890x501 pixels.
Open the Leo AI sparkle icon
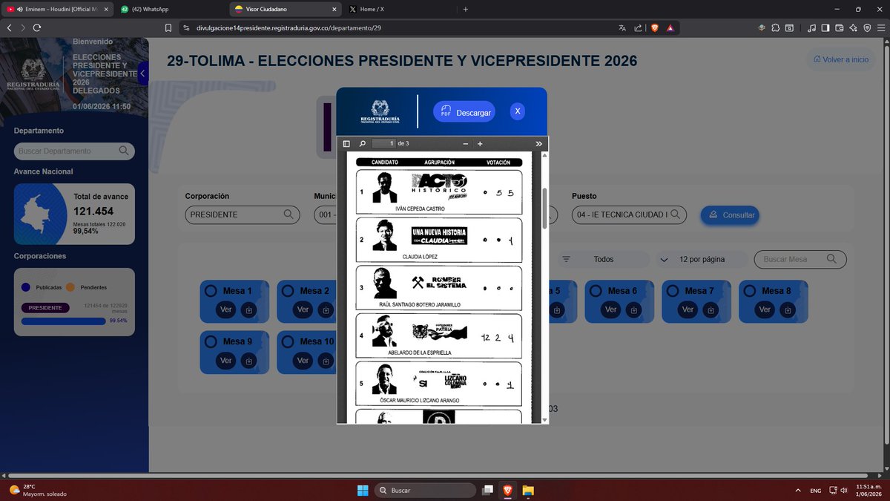[x=853, y=27]
